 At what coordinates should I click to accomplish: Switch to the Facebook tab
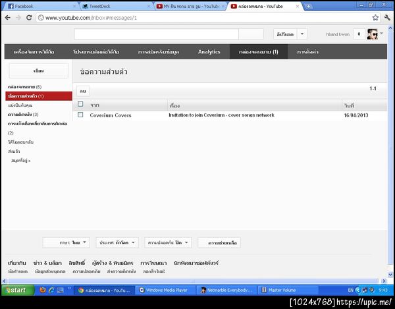tap(40, 7)
